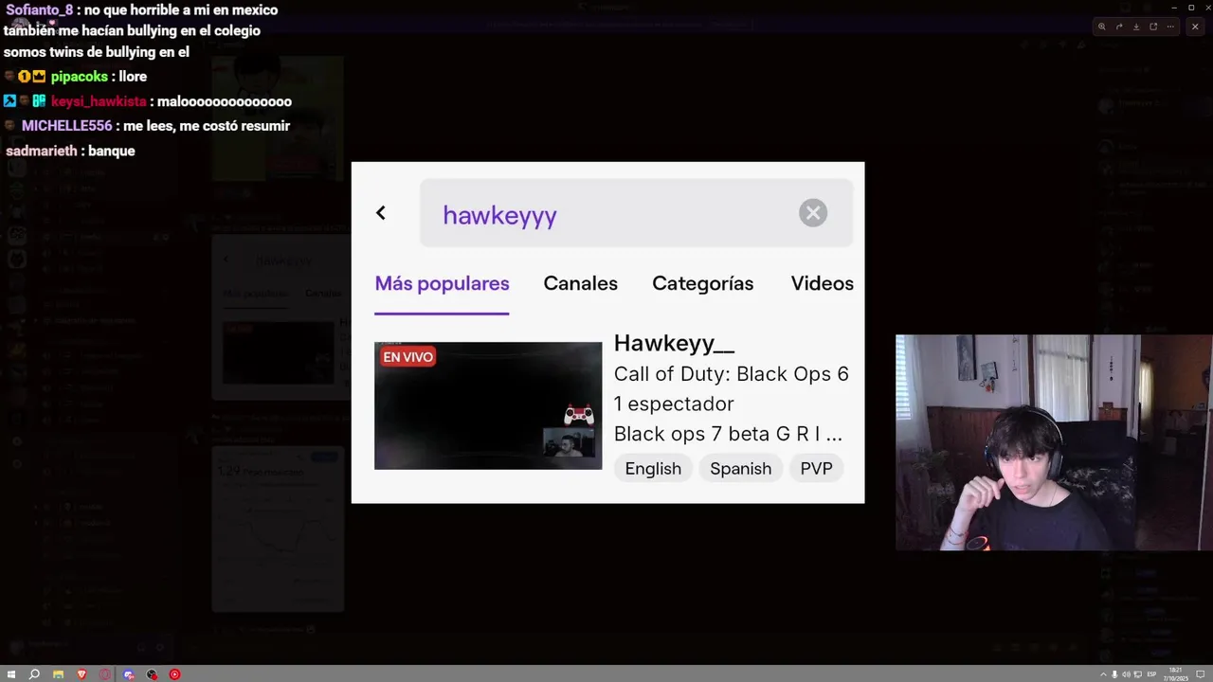Screen dimensions: 1213x682
Task: Click chat username keysi_hawkista
Action: [99, 101]
